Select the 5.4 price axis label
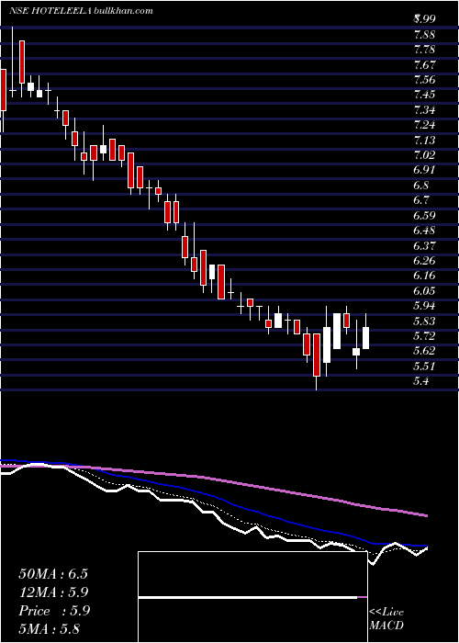The image size is (459, 643). 420,382
